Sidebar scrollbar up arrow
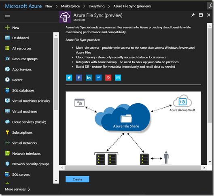 click(x=56, y=35)
